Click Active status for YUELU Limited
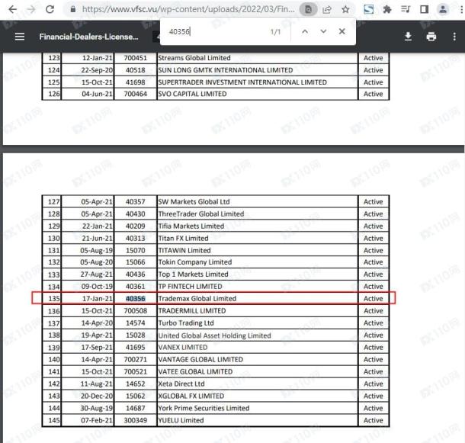 click(x=373, y=420)
